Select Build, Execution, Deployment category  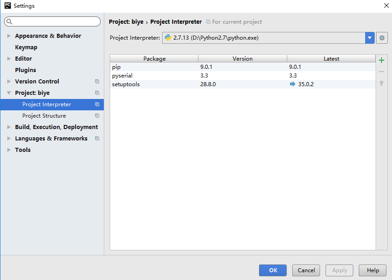tap(56, 127)
